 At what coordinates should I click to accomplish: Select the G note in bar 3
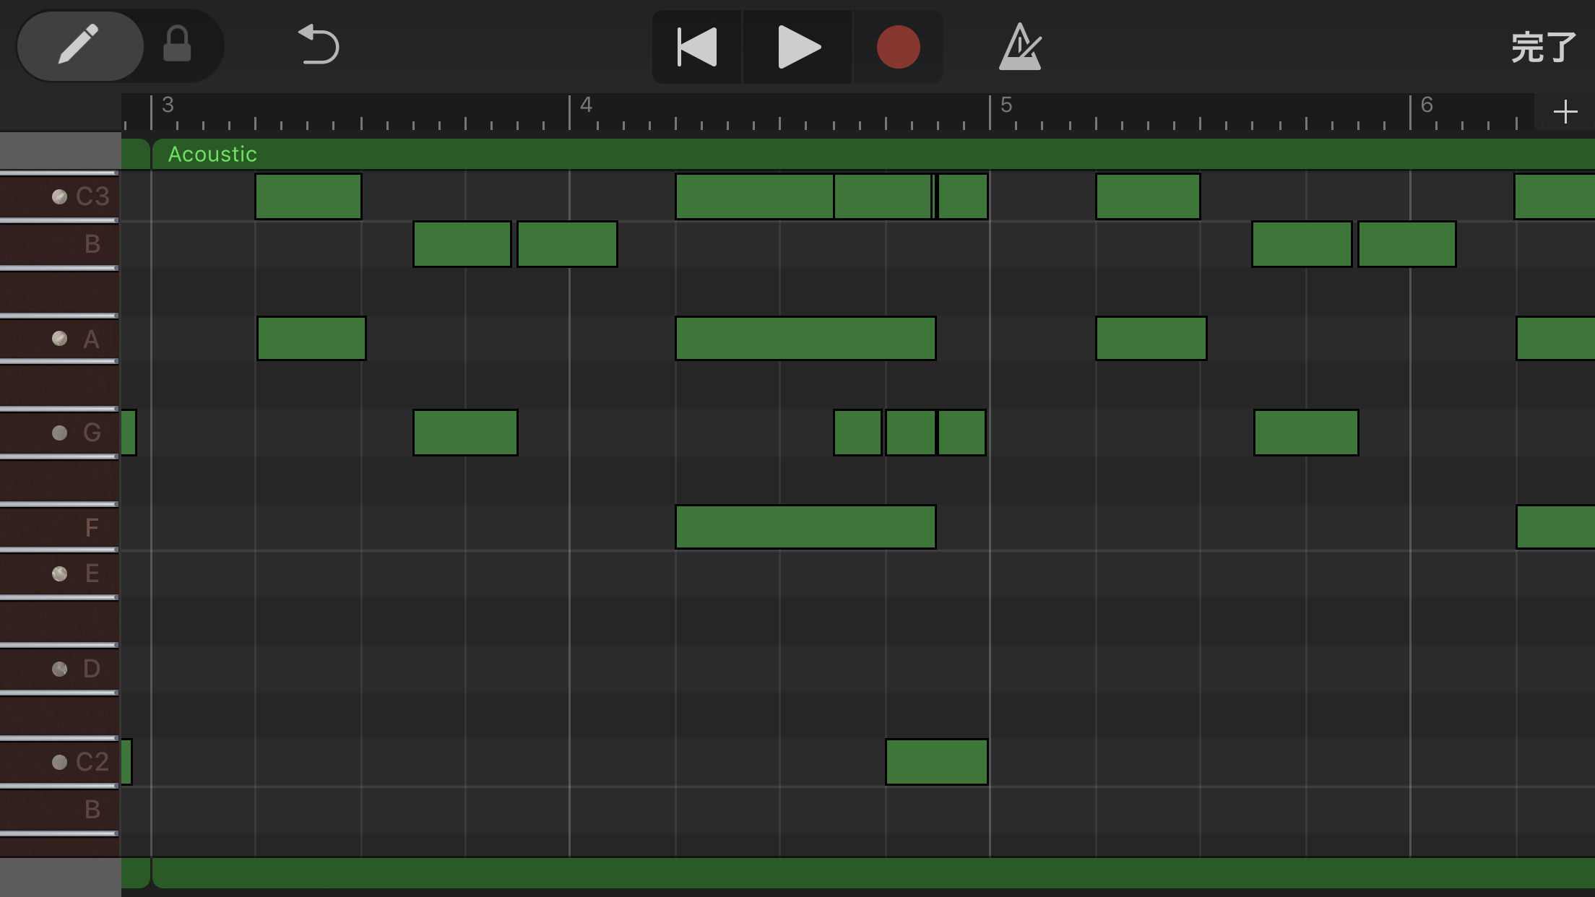[x=465, y=433]
